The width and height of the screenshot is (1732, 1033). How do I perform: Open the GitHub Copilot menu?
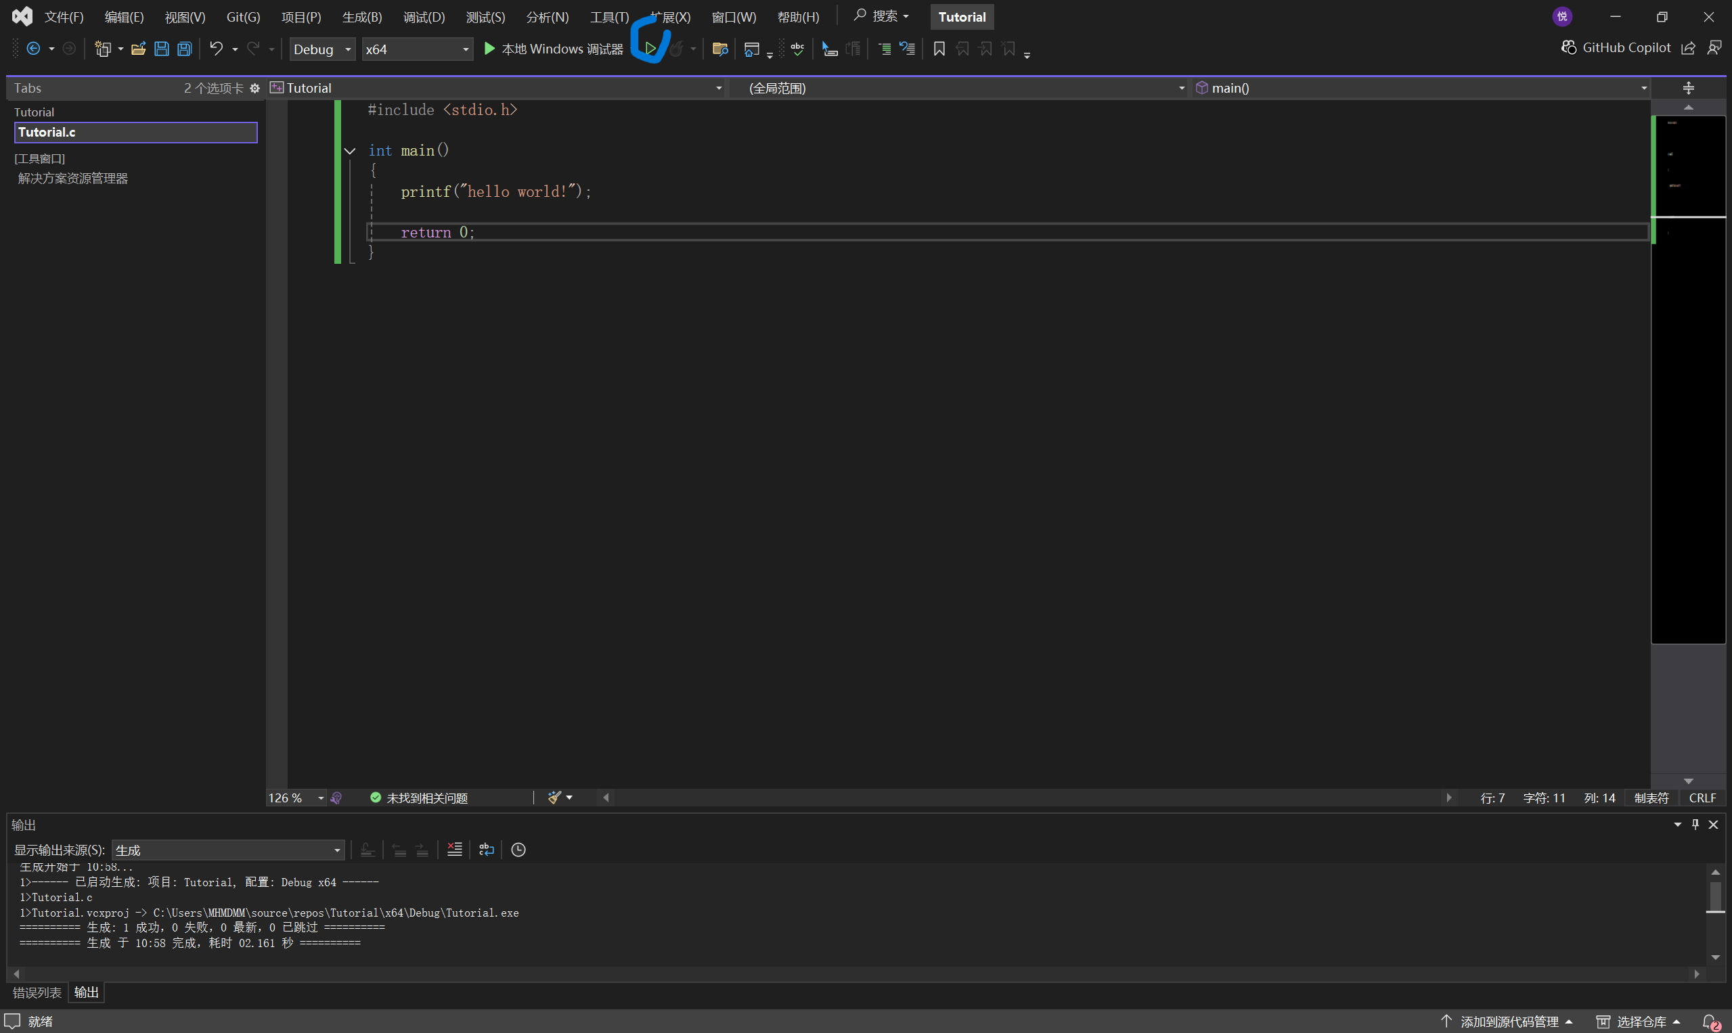[x=1615, y=47]
